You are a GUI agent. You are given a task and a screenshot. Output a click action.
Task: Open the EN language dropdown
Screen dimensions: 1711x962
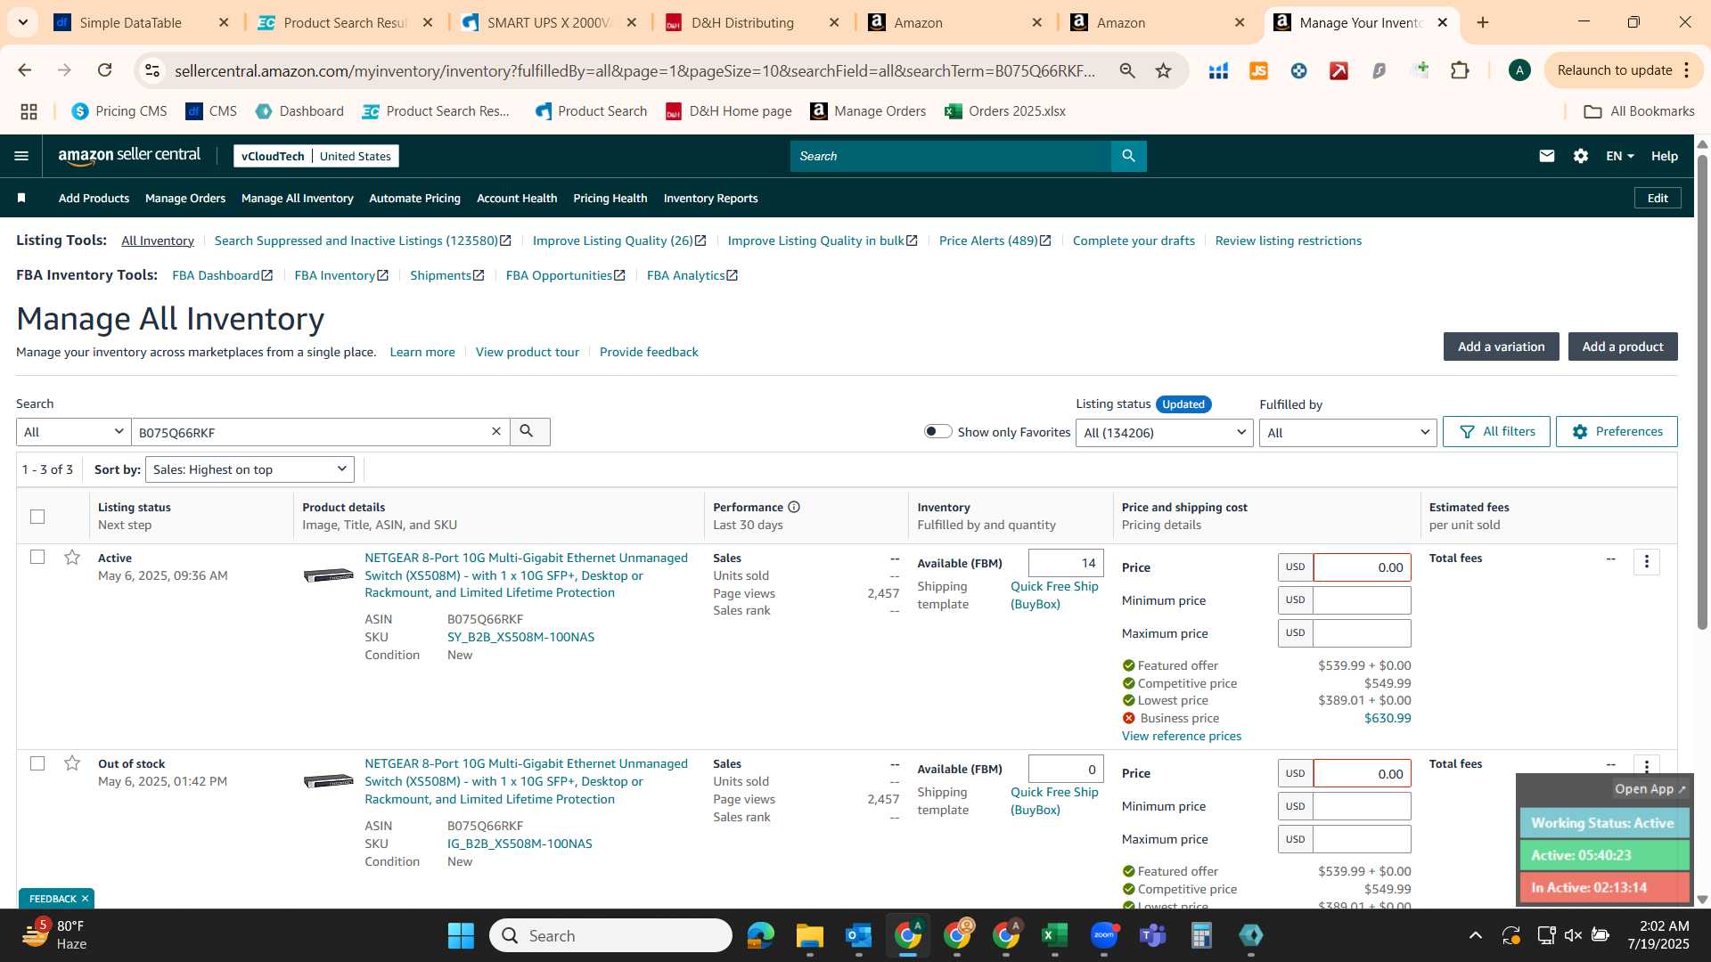pos(1619,156)
